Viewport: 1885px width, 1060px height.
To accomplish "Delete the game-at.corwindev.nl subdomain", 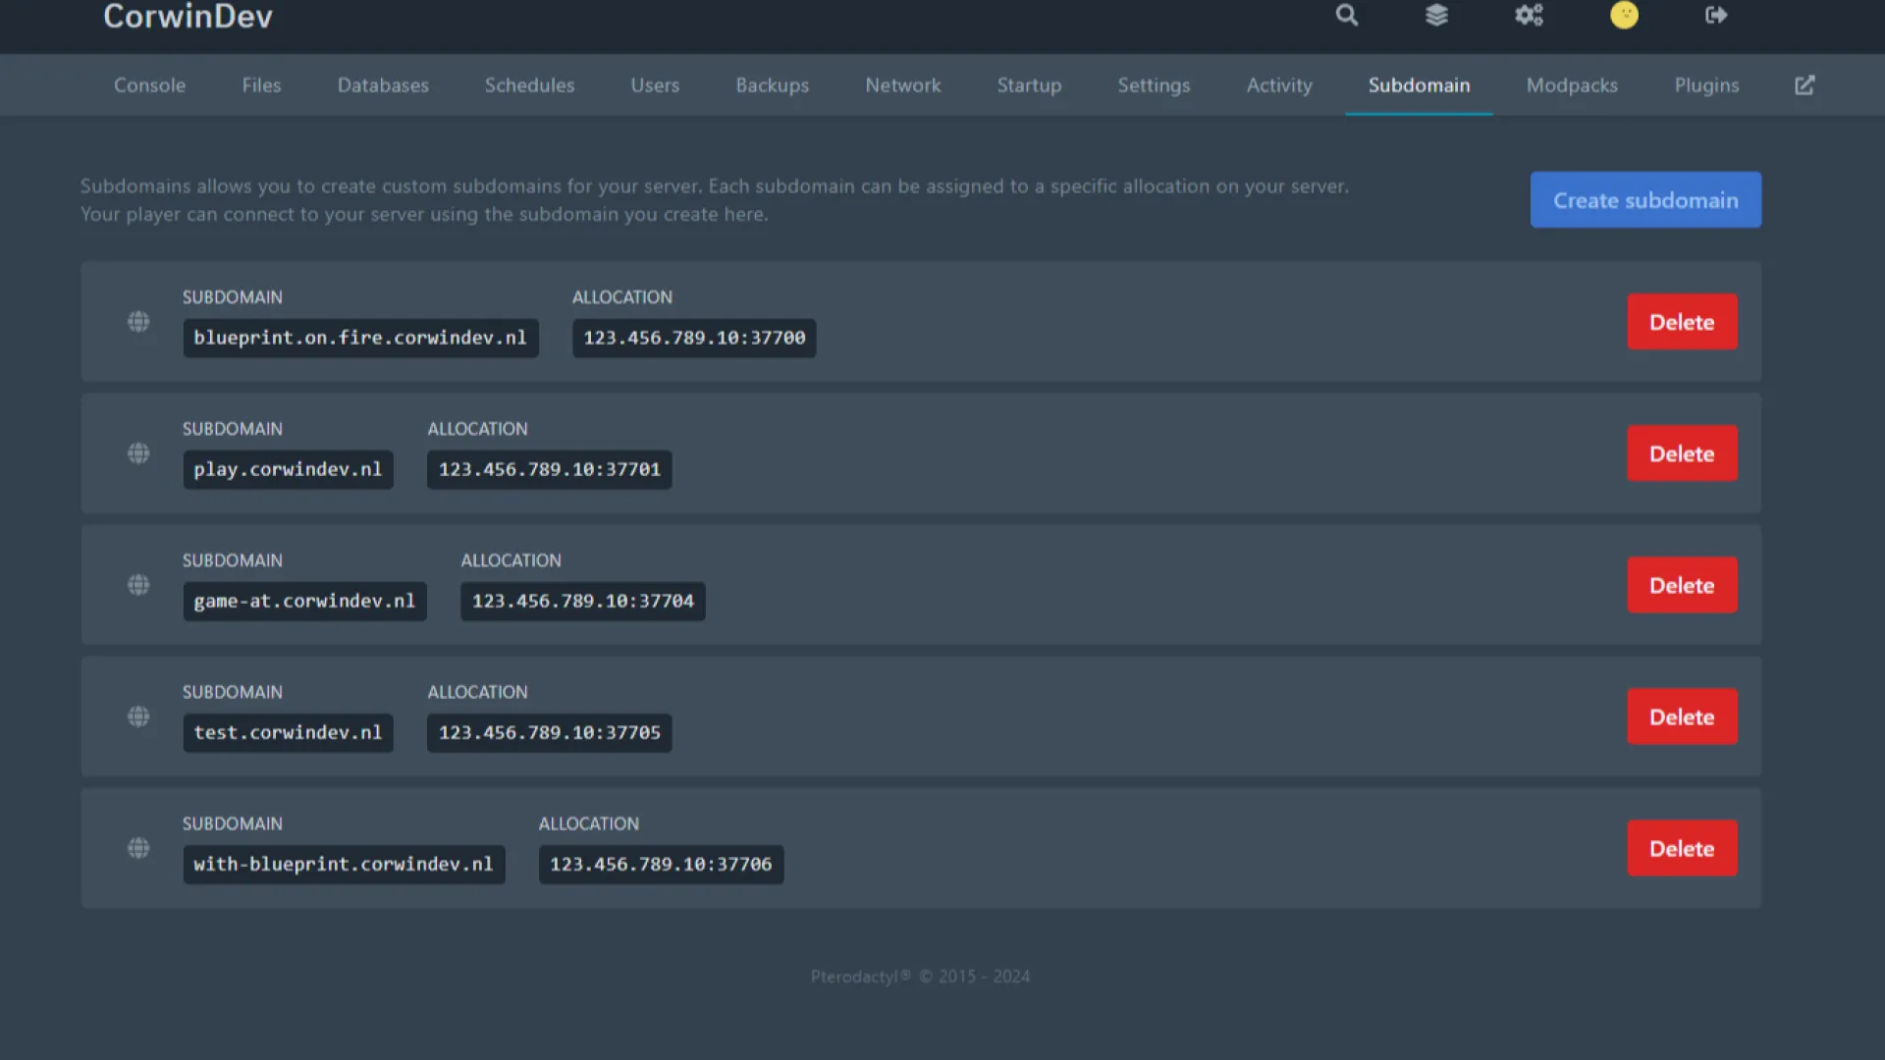I will click(1682, 584).
